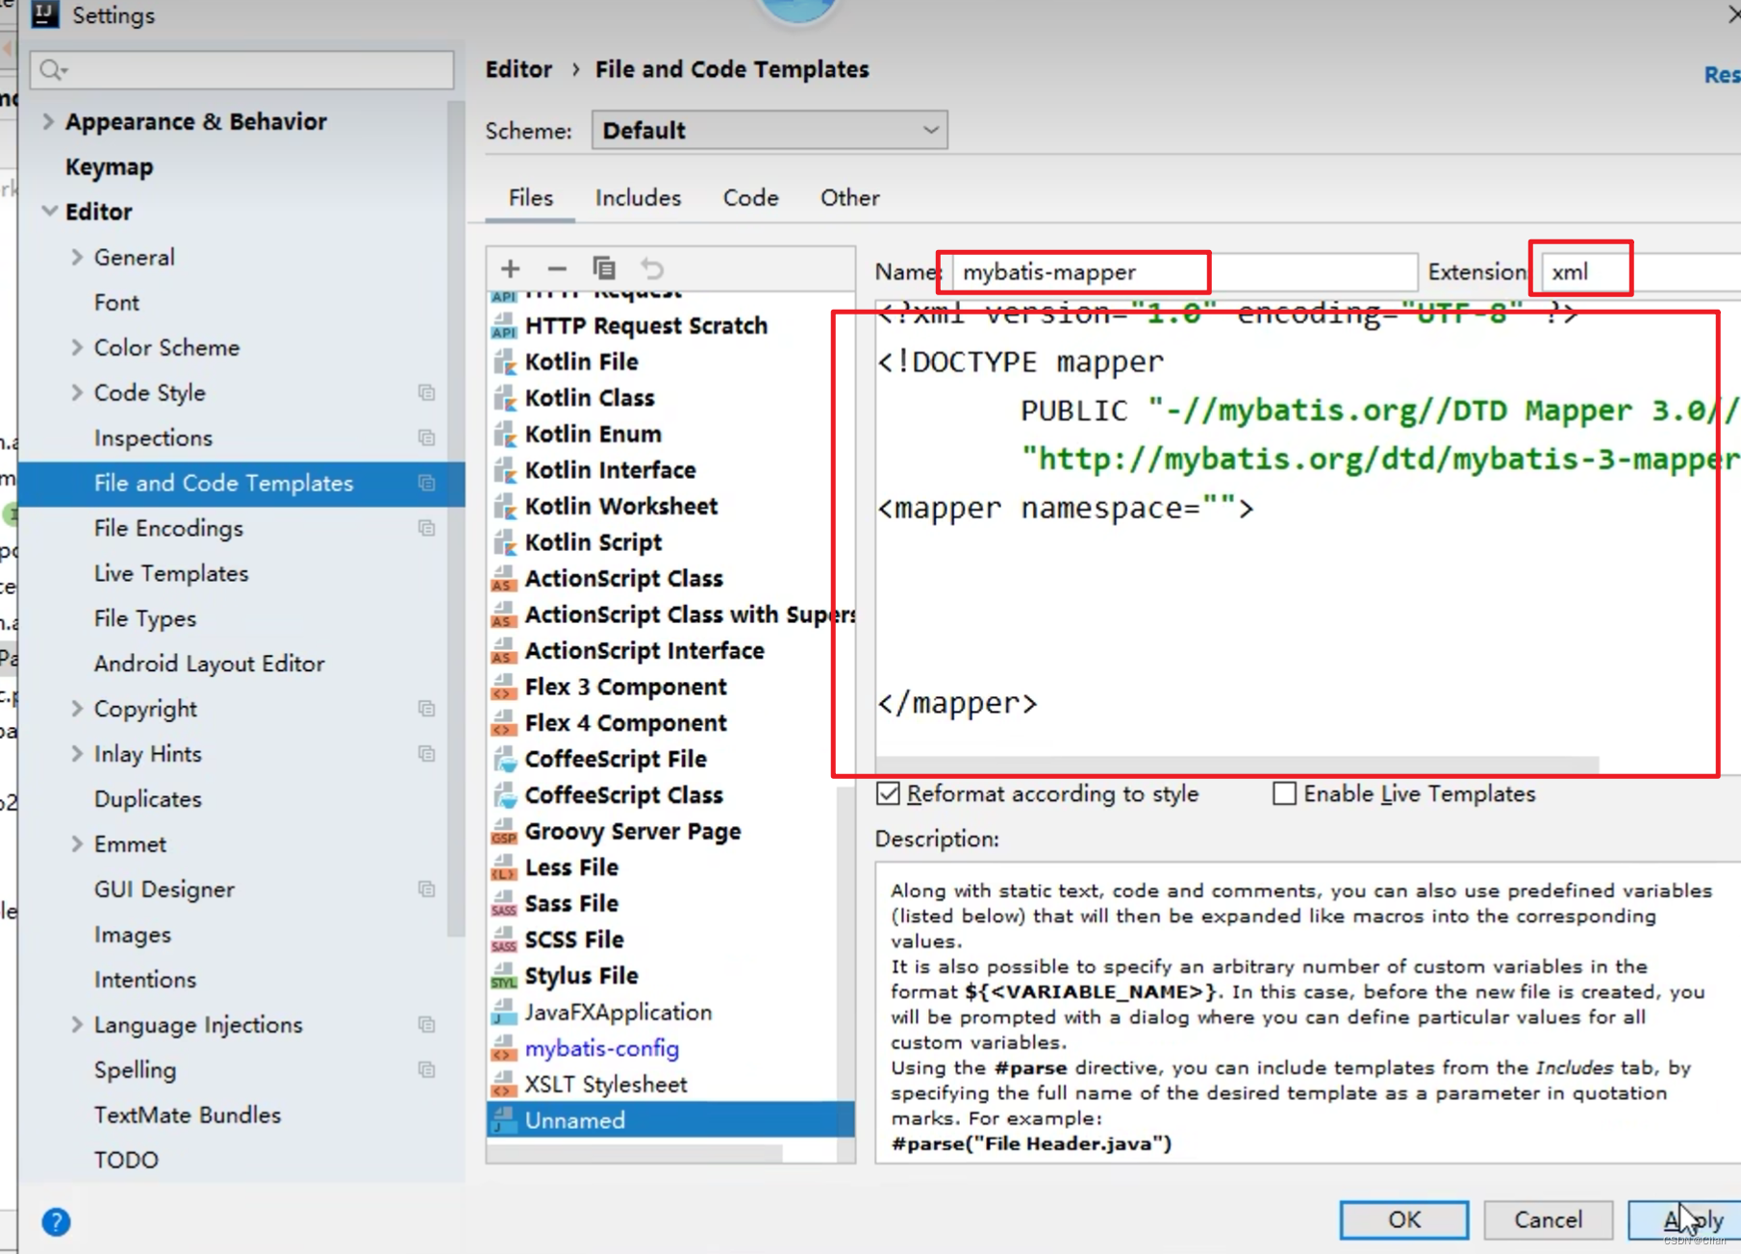Click the reset to default undo icon

point(652,268)
